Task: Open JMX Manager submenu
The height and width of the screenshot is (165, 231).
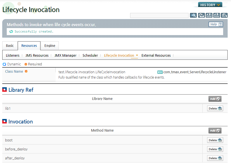Action: tap(65, 56)
